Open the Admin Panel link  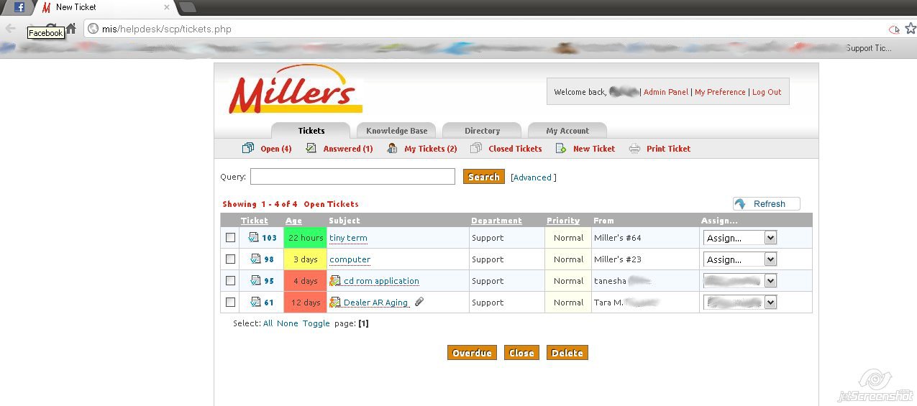[666, 92]
